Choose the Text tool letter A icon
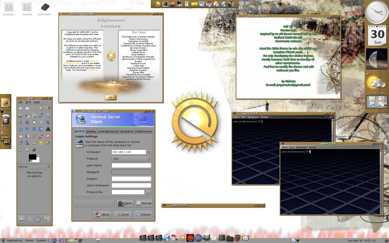The image size is (389, 243). [48, 129]
